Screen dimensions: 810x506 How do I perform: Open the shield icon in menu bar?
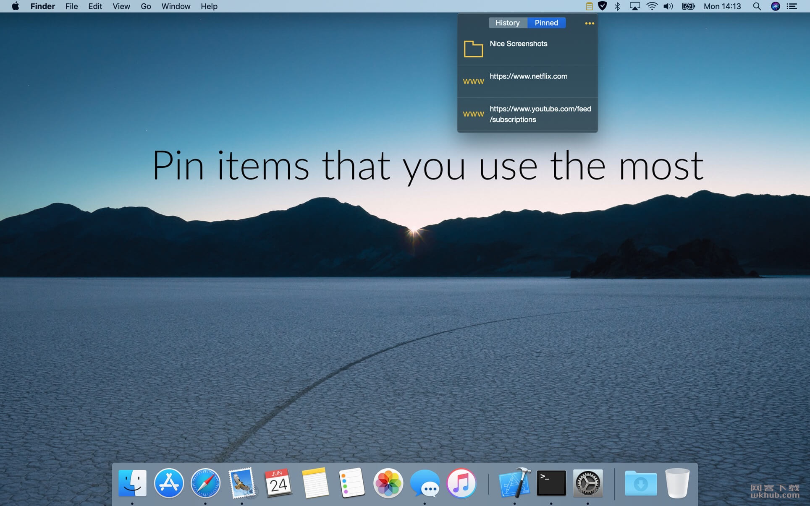[602, 6]
